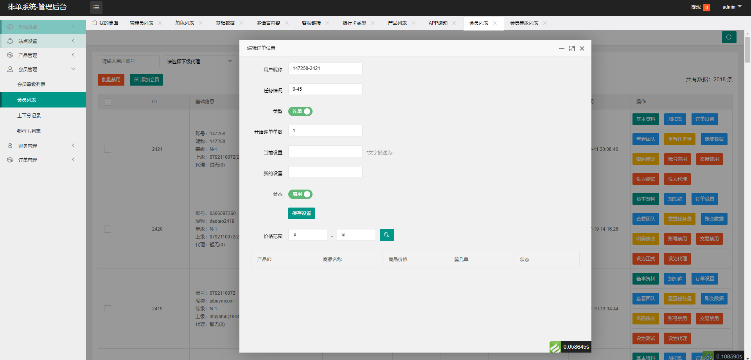
Task: Open the 请选择下级代理 dropdown
Action: (199, 61)
